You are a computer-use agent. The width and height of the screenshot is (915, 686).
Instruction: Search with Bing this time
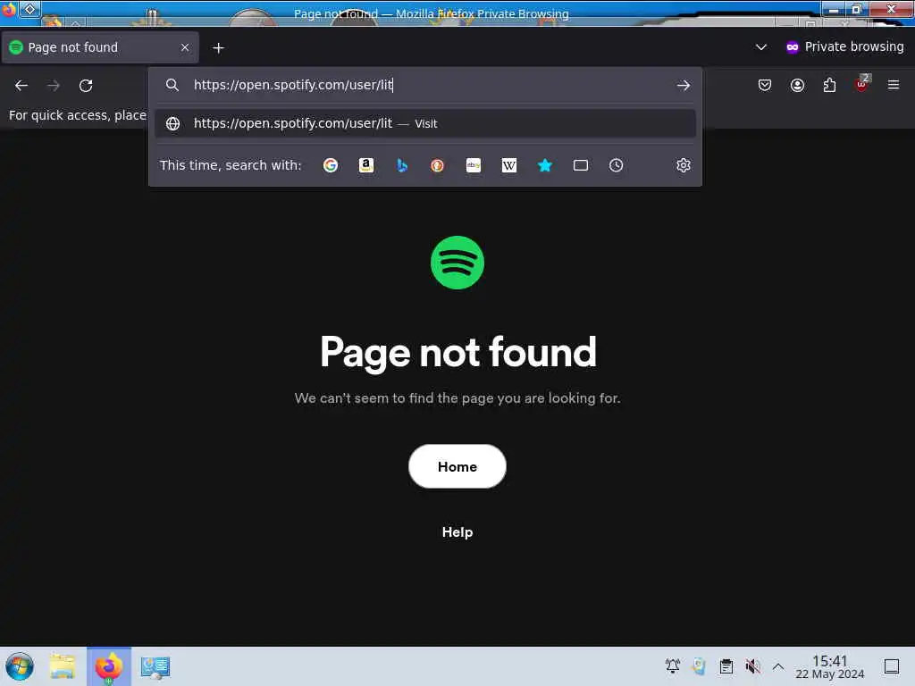[x=402, y=165]
